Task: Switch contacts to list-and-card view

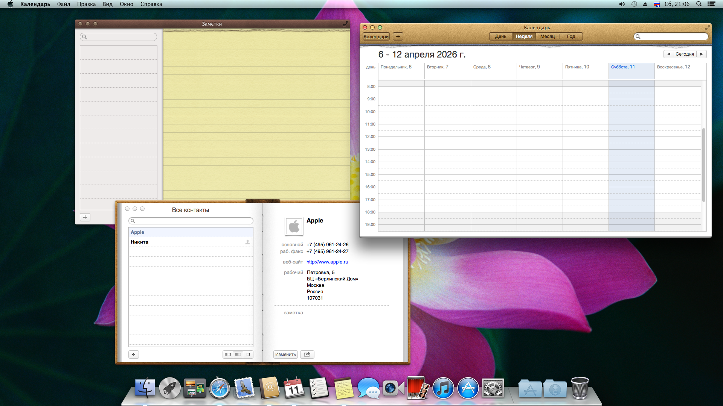Action: tap(238, 354)
